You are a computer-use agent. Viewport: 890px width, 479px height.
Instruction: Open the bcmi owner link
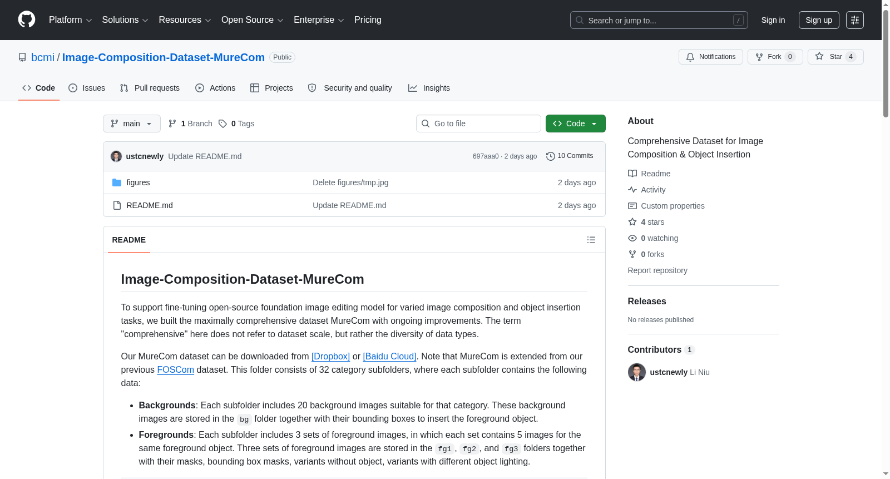coord(43,57)
